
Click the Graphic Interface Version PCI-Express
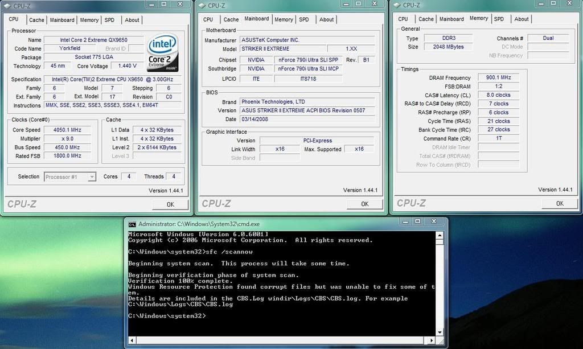(317, 141)
